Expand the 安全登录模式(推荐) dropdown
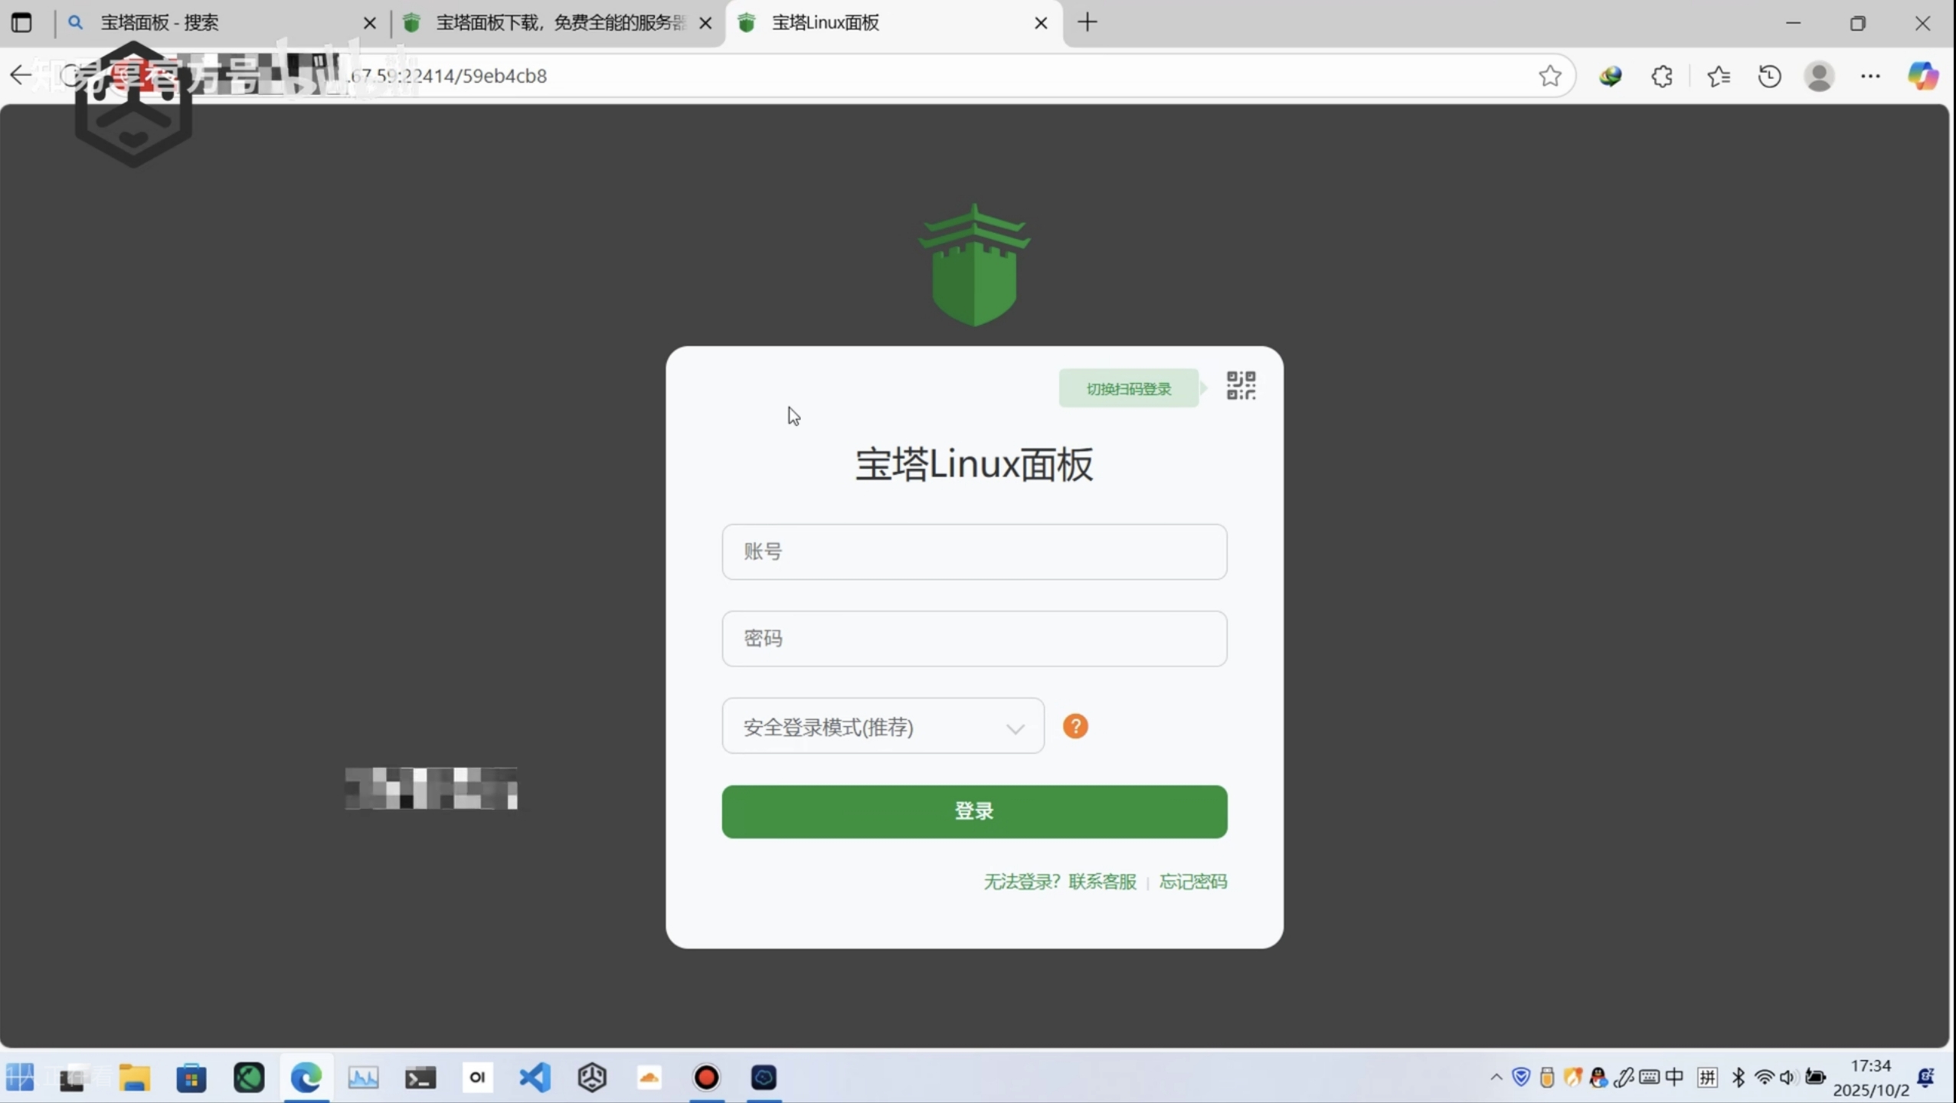1956x1103 pixels. tap(882, 726)
